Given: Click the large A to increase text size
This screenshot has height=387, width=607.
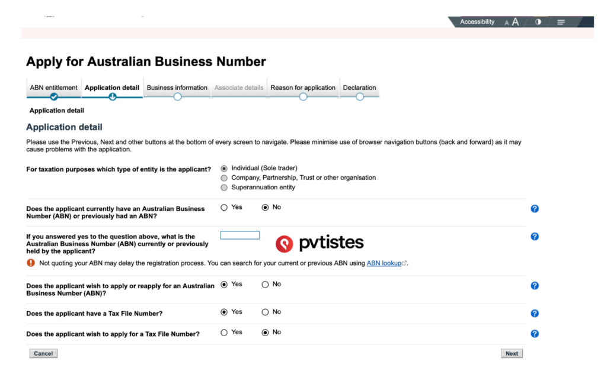Looking at the screenshot, I should [515, 21].
